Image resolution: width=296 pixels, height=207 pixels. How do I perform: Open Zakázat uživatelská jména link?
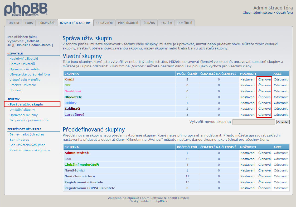30,150
